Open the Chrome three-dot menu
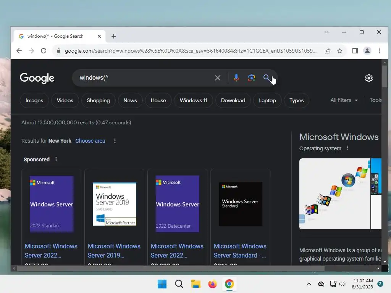This screenshot has width=391, height=293. pyautogui.click(x=380, y=51)
